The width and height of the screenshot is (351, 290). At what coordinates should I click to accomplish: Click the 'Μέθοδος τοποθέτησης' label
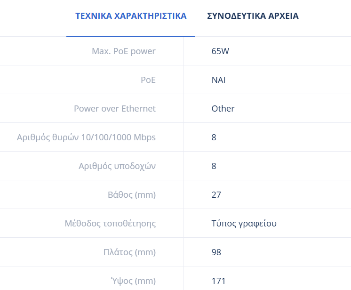pos(110,224)
